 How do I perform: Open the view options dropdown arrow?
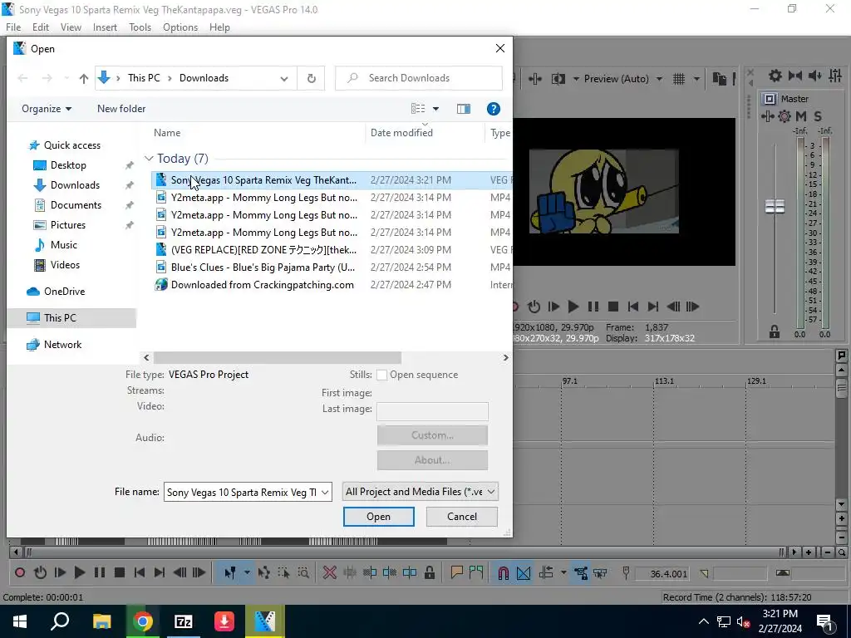click(x=435, y=109)
